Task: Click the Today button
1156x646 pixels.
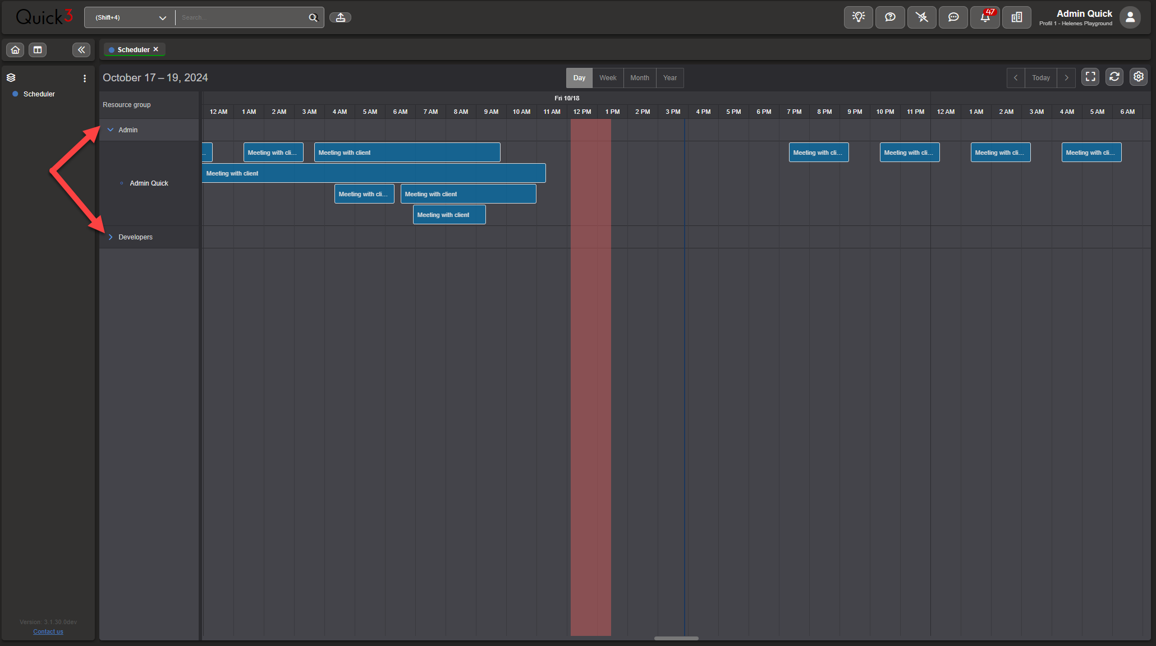Action: [1040, 78]
